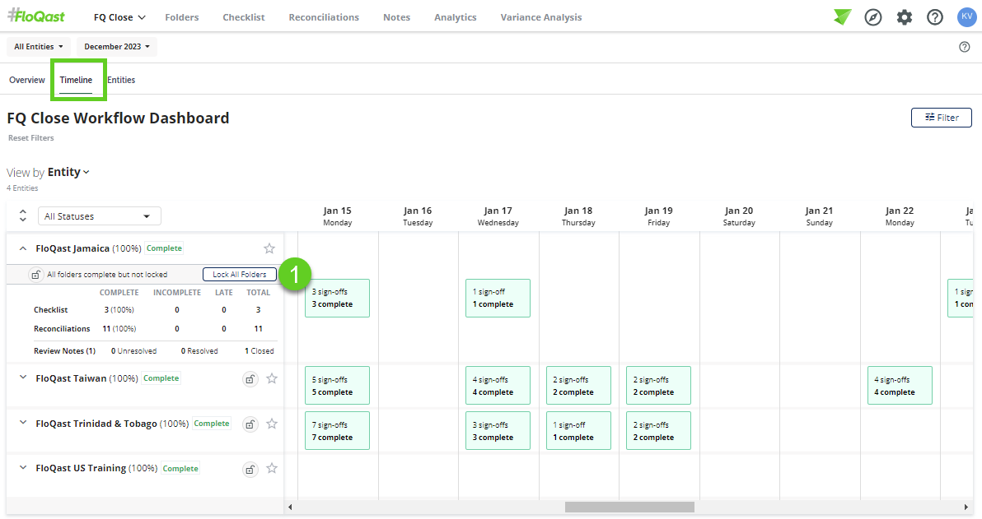The image size is (982, 519).
Task: Toggle star for FloQast Trinidad & Tobago
Action: (x=272, y=424)
